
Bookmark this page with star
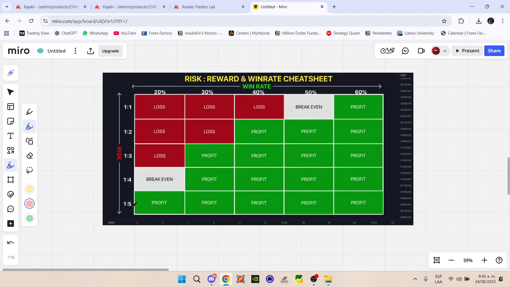444,21
